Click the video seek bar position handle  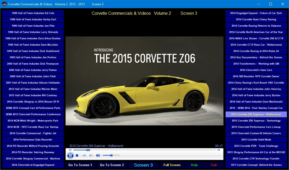88,150
